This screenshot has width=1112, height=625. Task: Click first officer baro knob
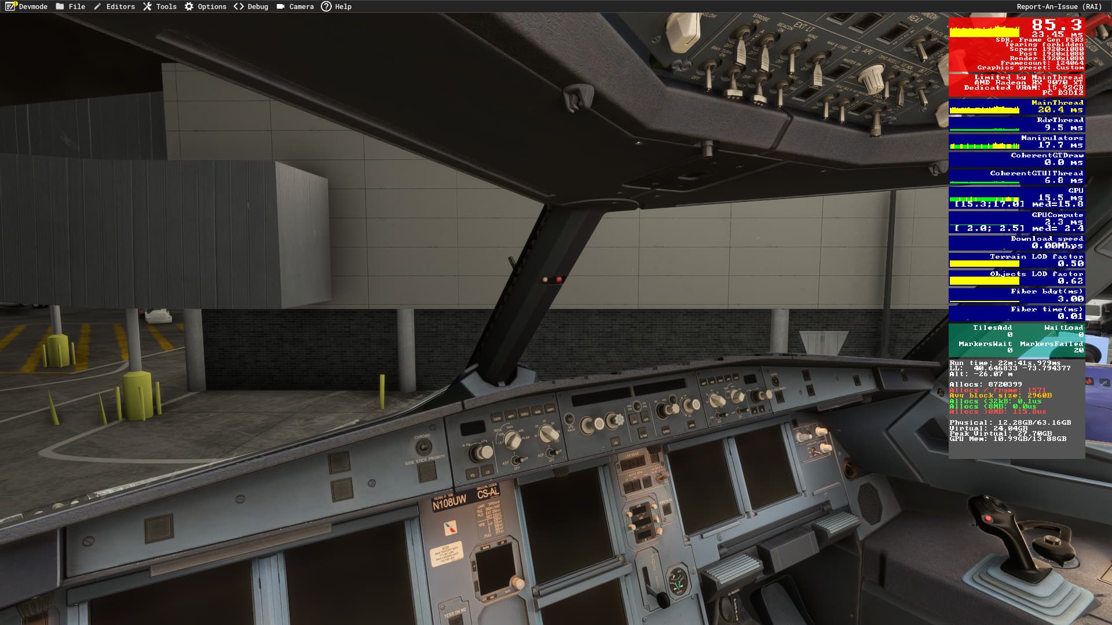pos(761,395)
